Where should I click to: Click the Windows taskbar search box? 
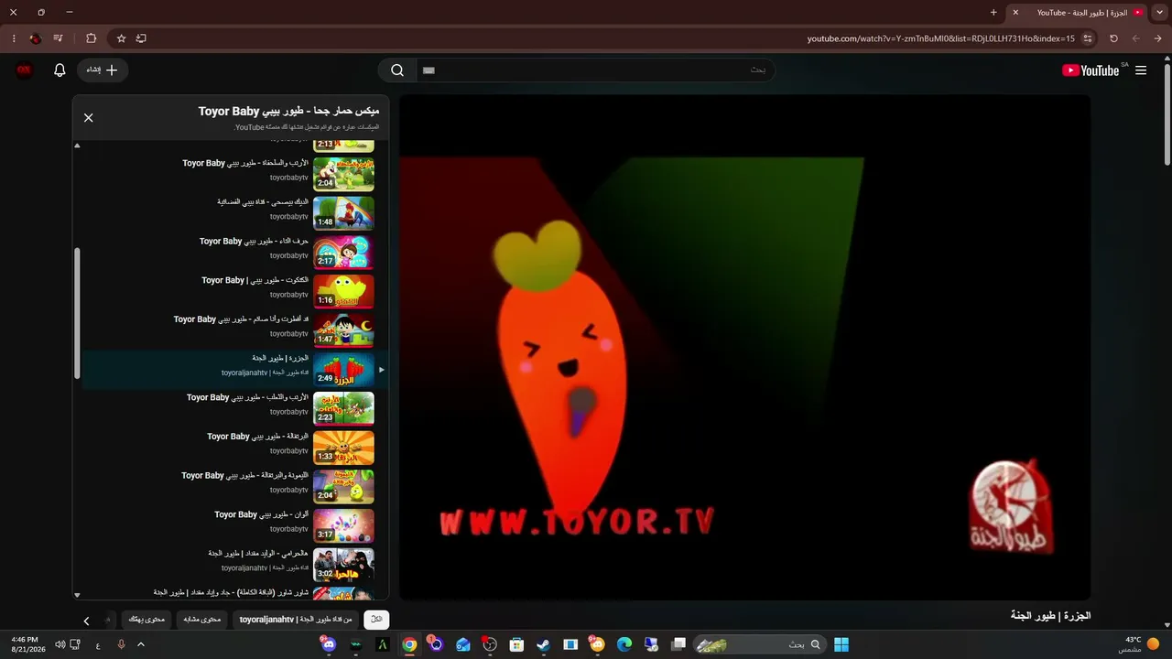(x=758, y=644)
